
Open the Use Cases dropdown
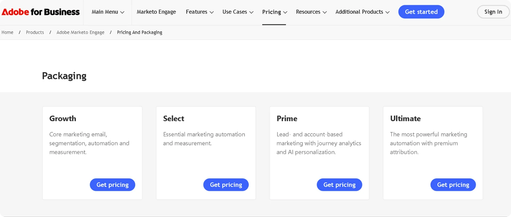[238, 12]
